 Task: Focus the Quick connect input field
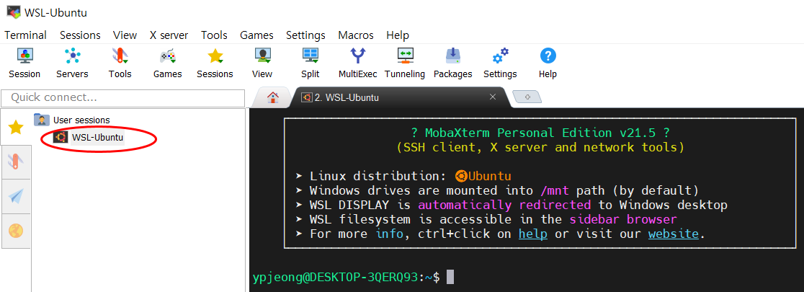click(x=123, y=97)
